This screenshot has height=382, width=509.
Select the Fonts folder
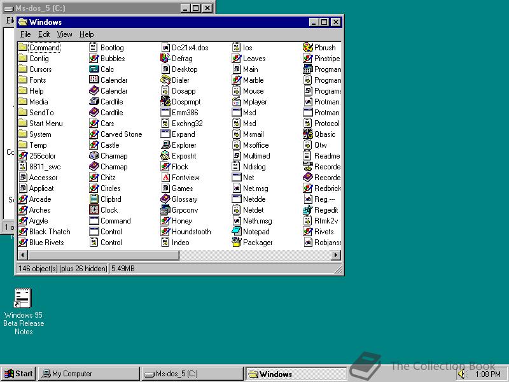tap(23, 80)
